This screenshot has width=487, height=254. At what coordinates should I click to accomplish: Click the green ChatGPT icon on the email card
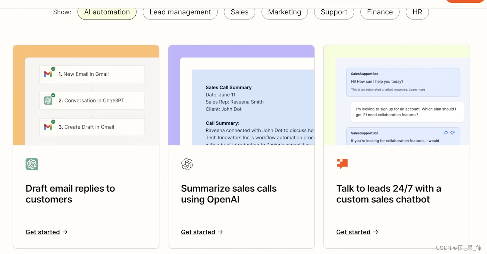pos(32,164)
